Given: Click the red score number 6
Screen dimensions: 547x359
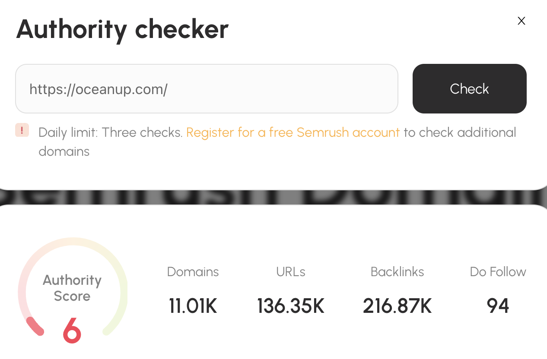Looking at the screenshot, I should (72, 331).
